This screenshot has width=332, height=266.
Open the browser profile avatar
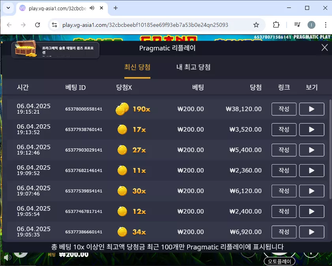(311, 25)
